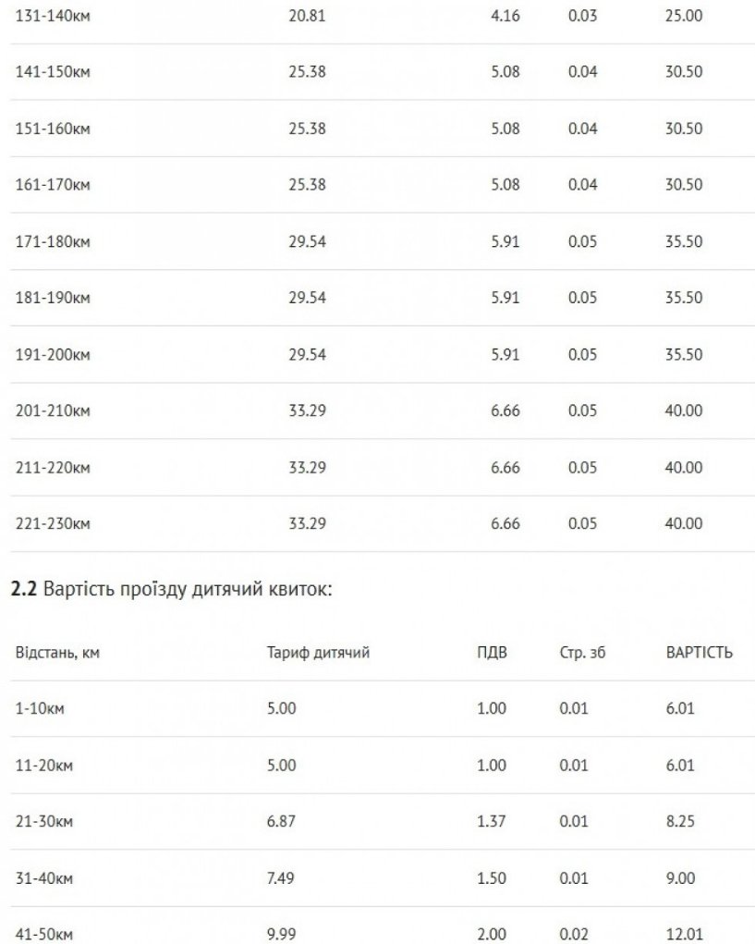Image resolution: width=755 pixels, height=944 pixels.
Task: Click the ВАРТІСТЬ column header
Action: point(700,653)
